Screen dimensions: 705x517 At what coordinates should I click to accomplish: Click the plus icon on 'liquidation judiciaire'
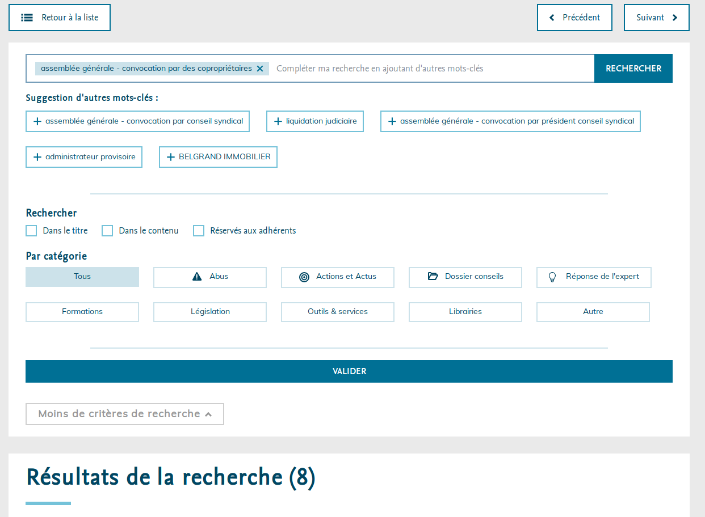(x=278, y=121)
